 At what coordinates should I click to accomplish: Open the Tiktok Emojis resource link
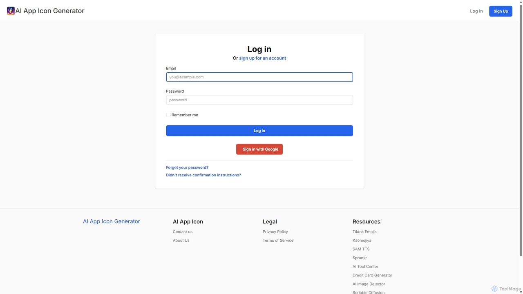[x=364, y=232]
